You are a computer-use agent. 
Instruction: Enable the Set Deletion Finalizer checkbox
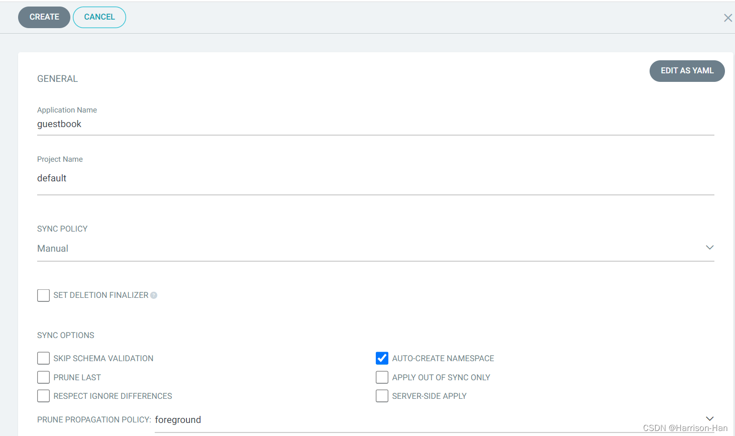tap(44, 295)
